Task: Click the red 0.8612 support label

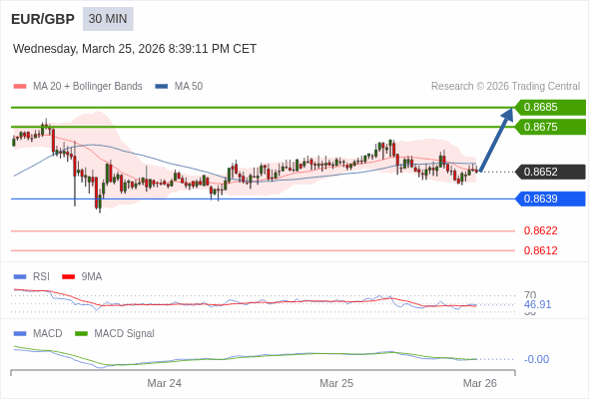Action: (x=540, y=250)
